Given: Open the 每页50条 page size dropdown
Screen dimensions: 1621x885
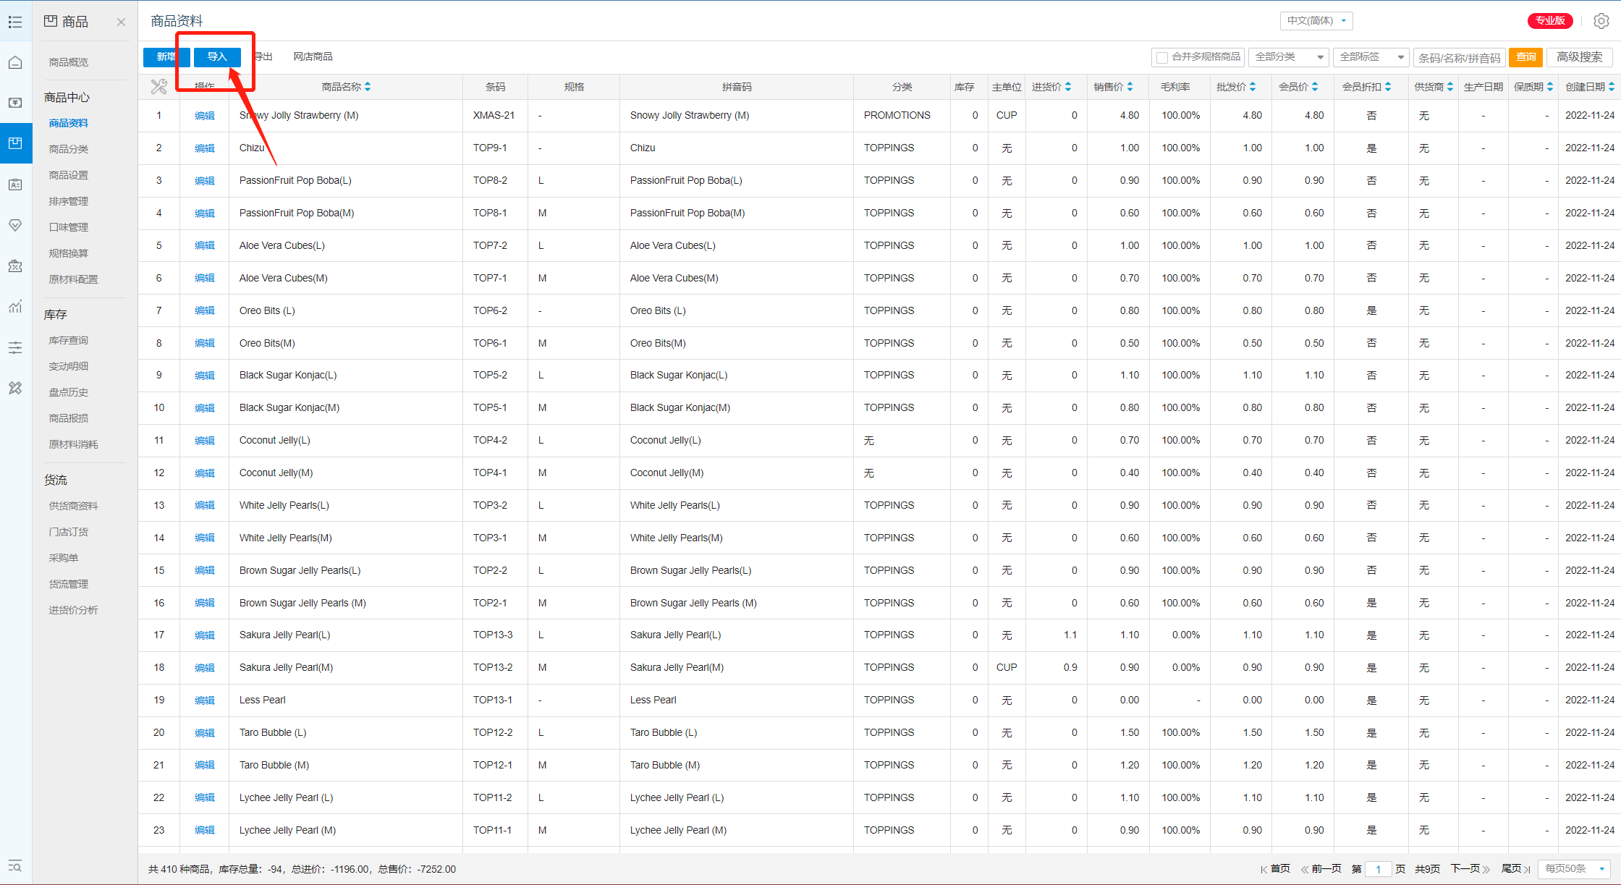Looking at the screenshot, I should [1575, 868].
